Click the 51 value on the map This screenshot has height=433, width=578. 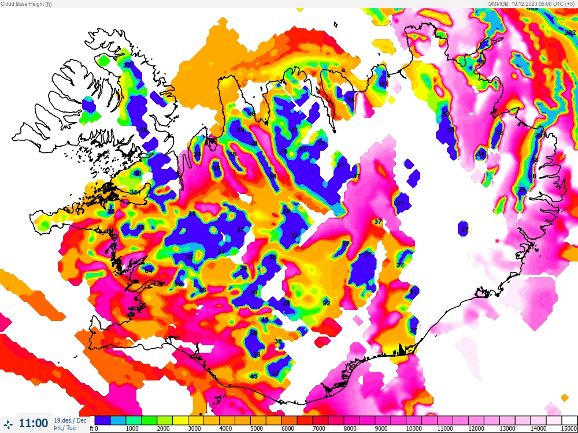pyautogui.click(x=384, y=84)
